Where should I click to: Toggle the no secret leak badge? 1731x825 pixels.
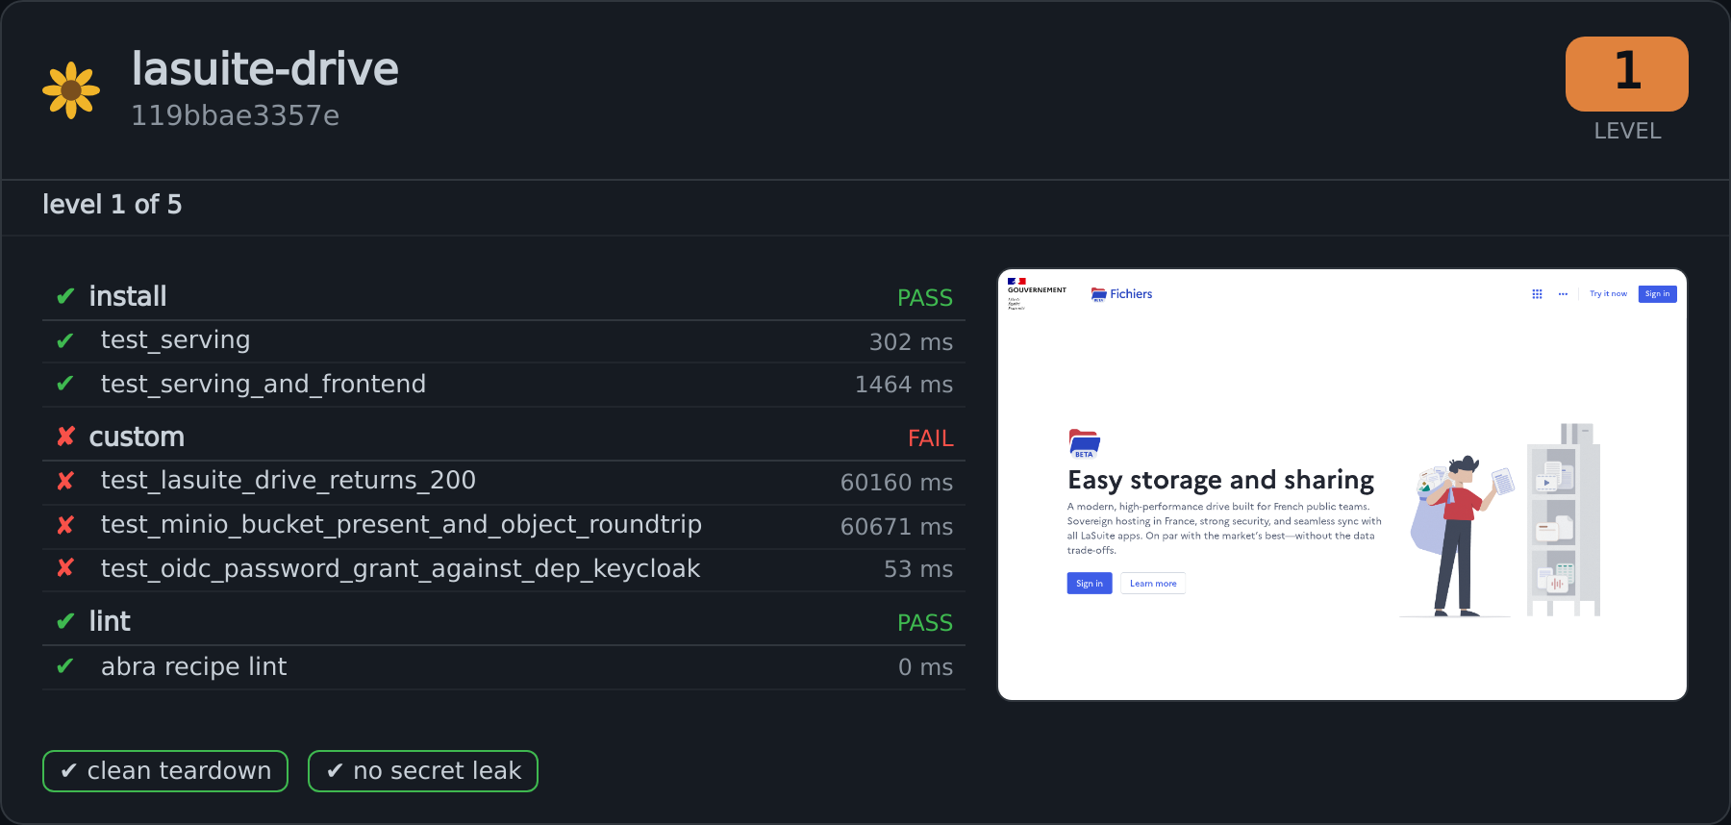click(x=423, y=771)
